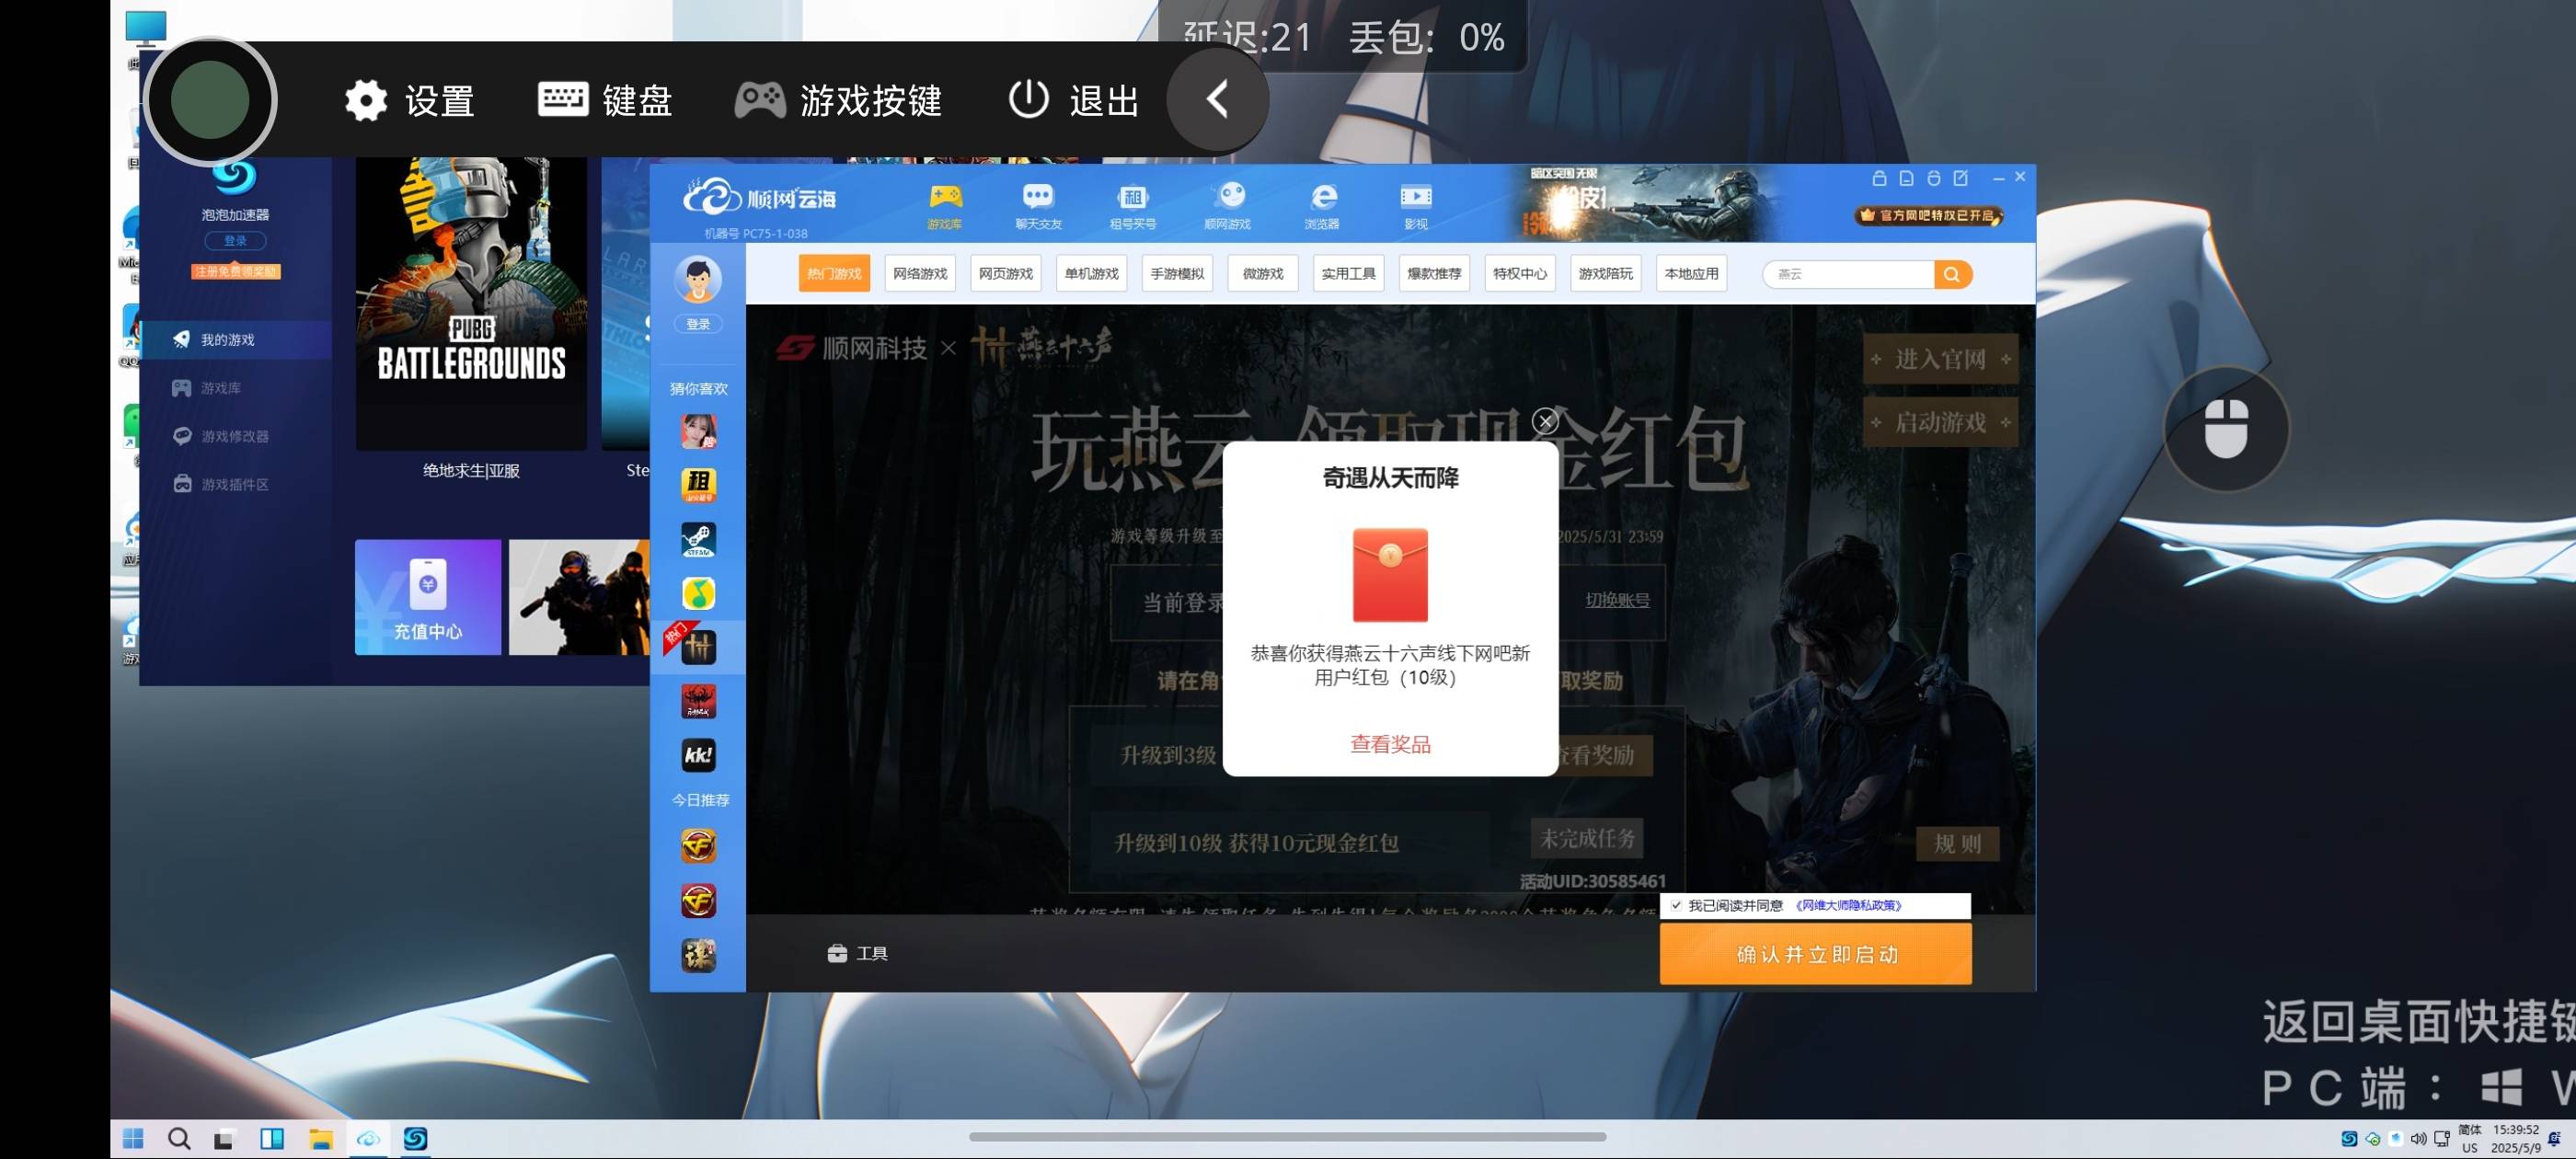Focus the 燕云 search field
This screenshot has height=1159, width=2576.
[x=1848, y=274]
